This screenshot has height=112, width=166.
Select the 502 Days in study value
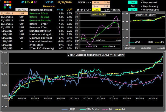click(133, 6)
